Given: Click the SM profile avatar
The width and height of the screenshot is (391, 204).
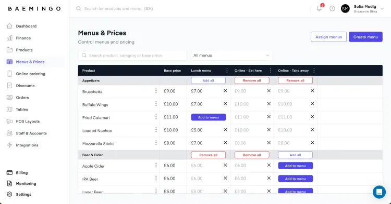Looking at the screenshot, I should coord(345,9).
